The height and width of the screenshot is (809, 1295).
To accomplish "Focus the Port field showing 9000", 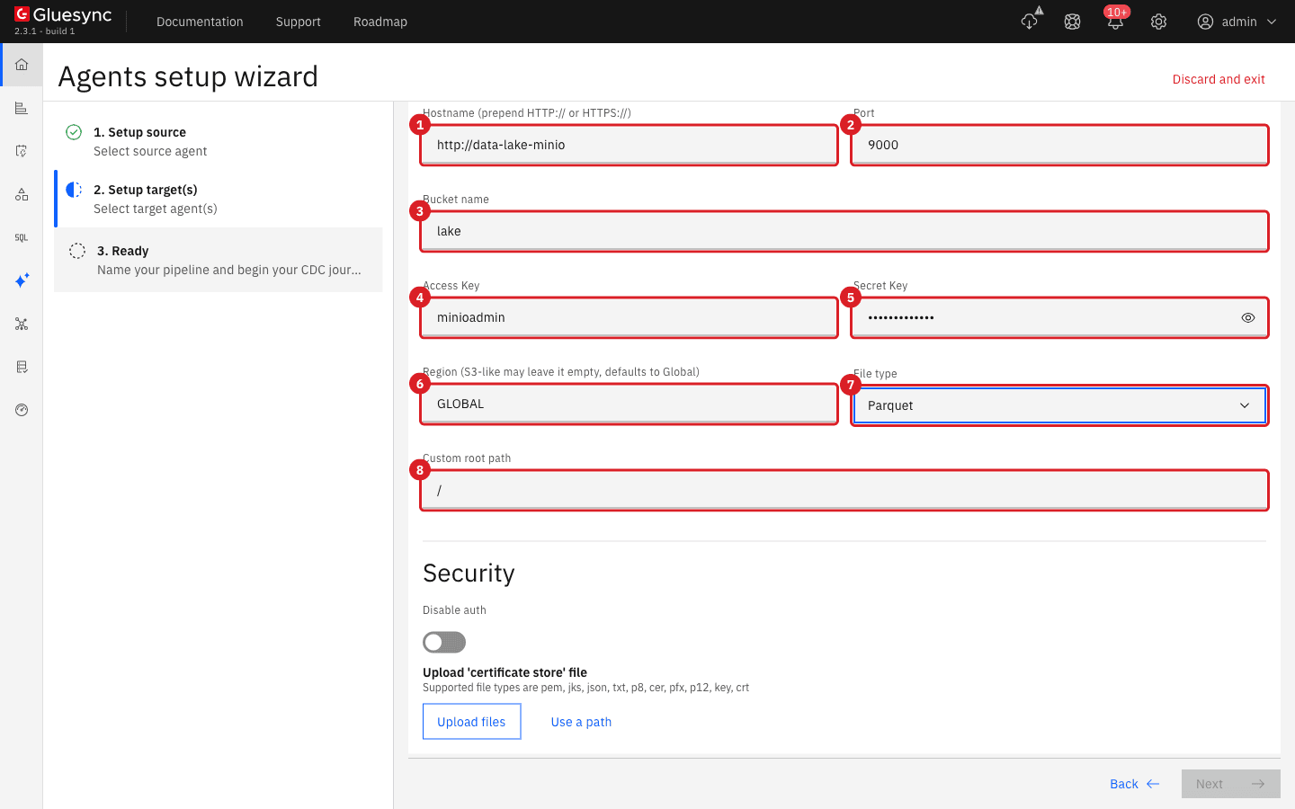I will point(1059,145).
